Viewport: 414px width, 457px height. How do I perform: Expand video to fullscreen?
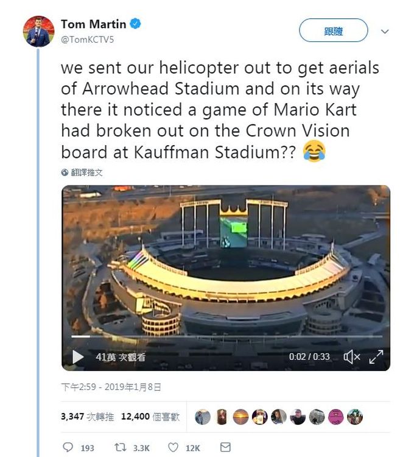pos(376,356)
